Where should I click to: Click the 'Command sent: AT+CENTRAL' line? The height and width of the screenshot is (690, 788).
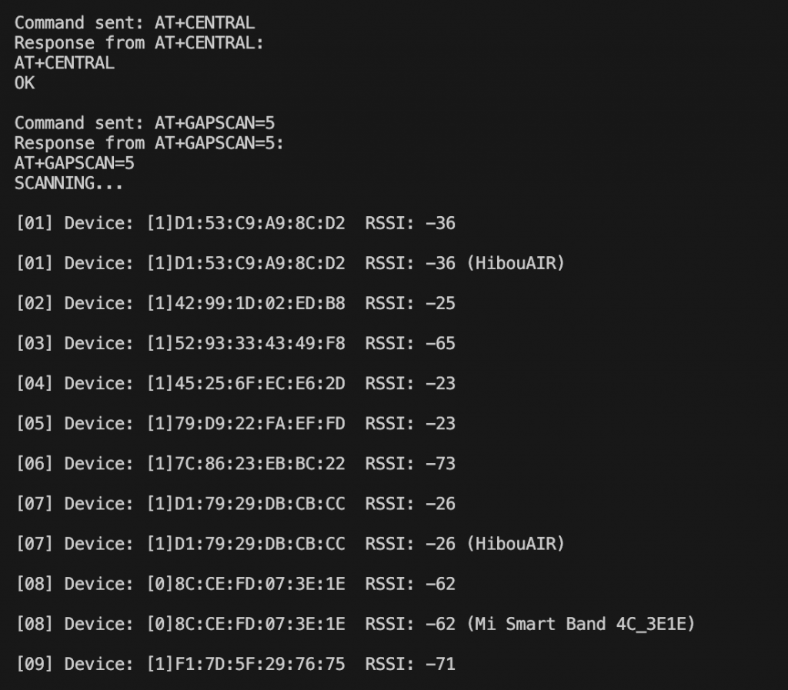(135, 23)
